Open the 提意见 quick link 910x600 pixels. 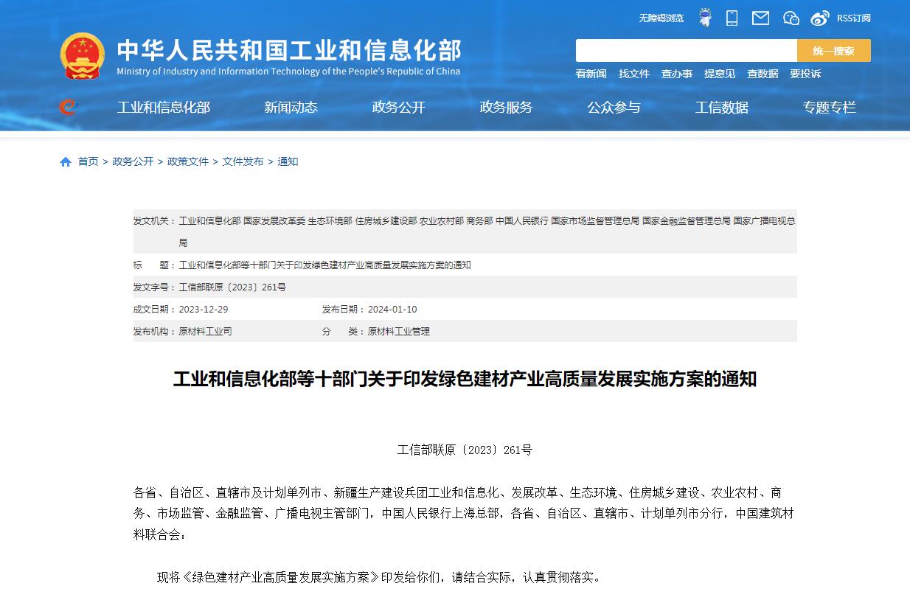pos(719,74)
